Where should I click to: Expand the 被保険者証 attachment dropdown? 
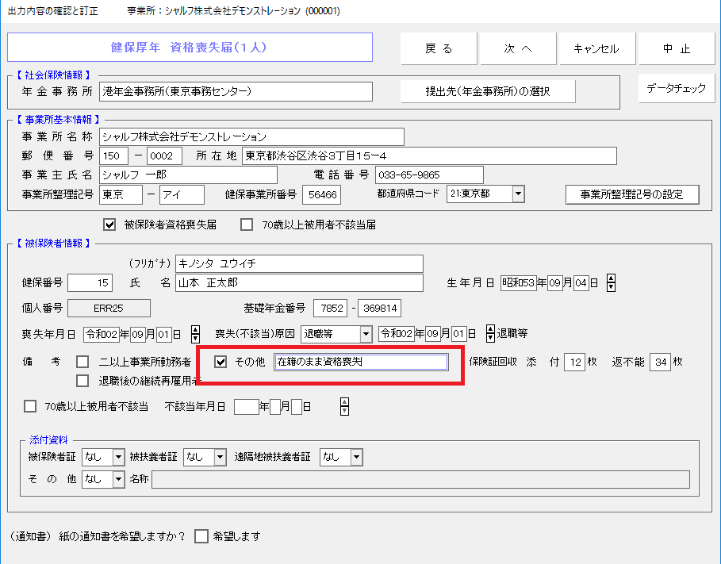tap(119, 457)
